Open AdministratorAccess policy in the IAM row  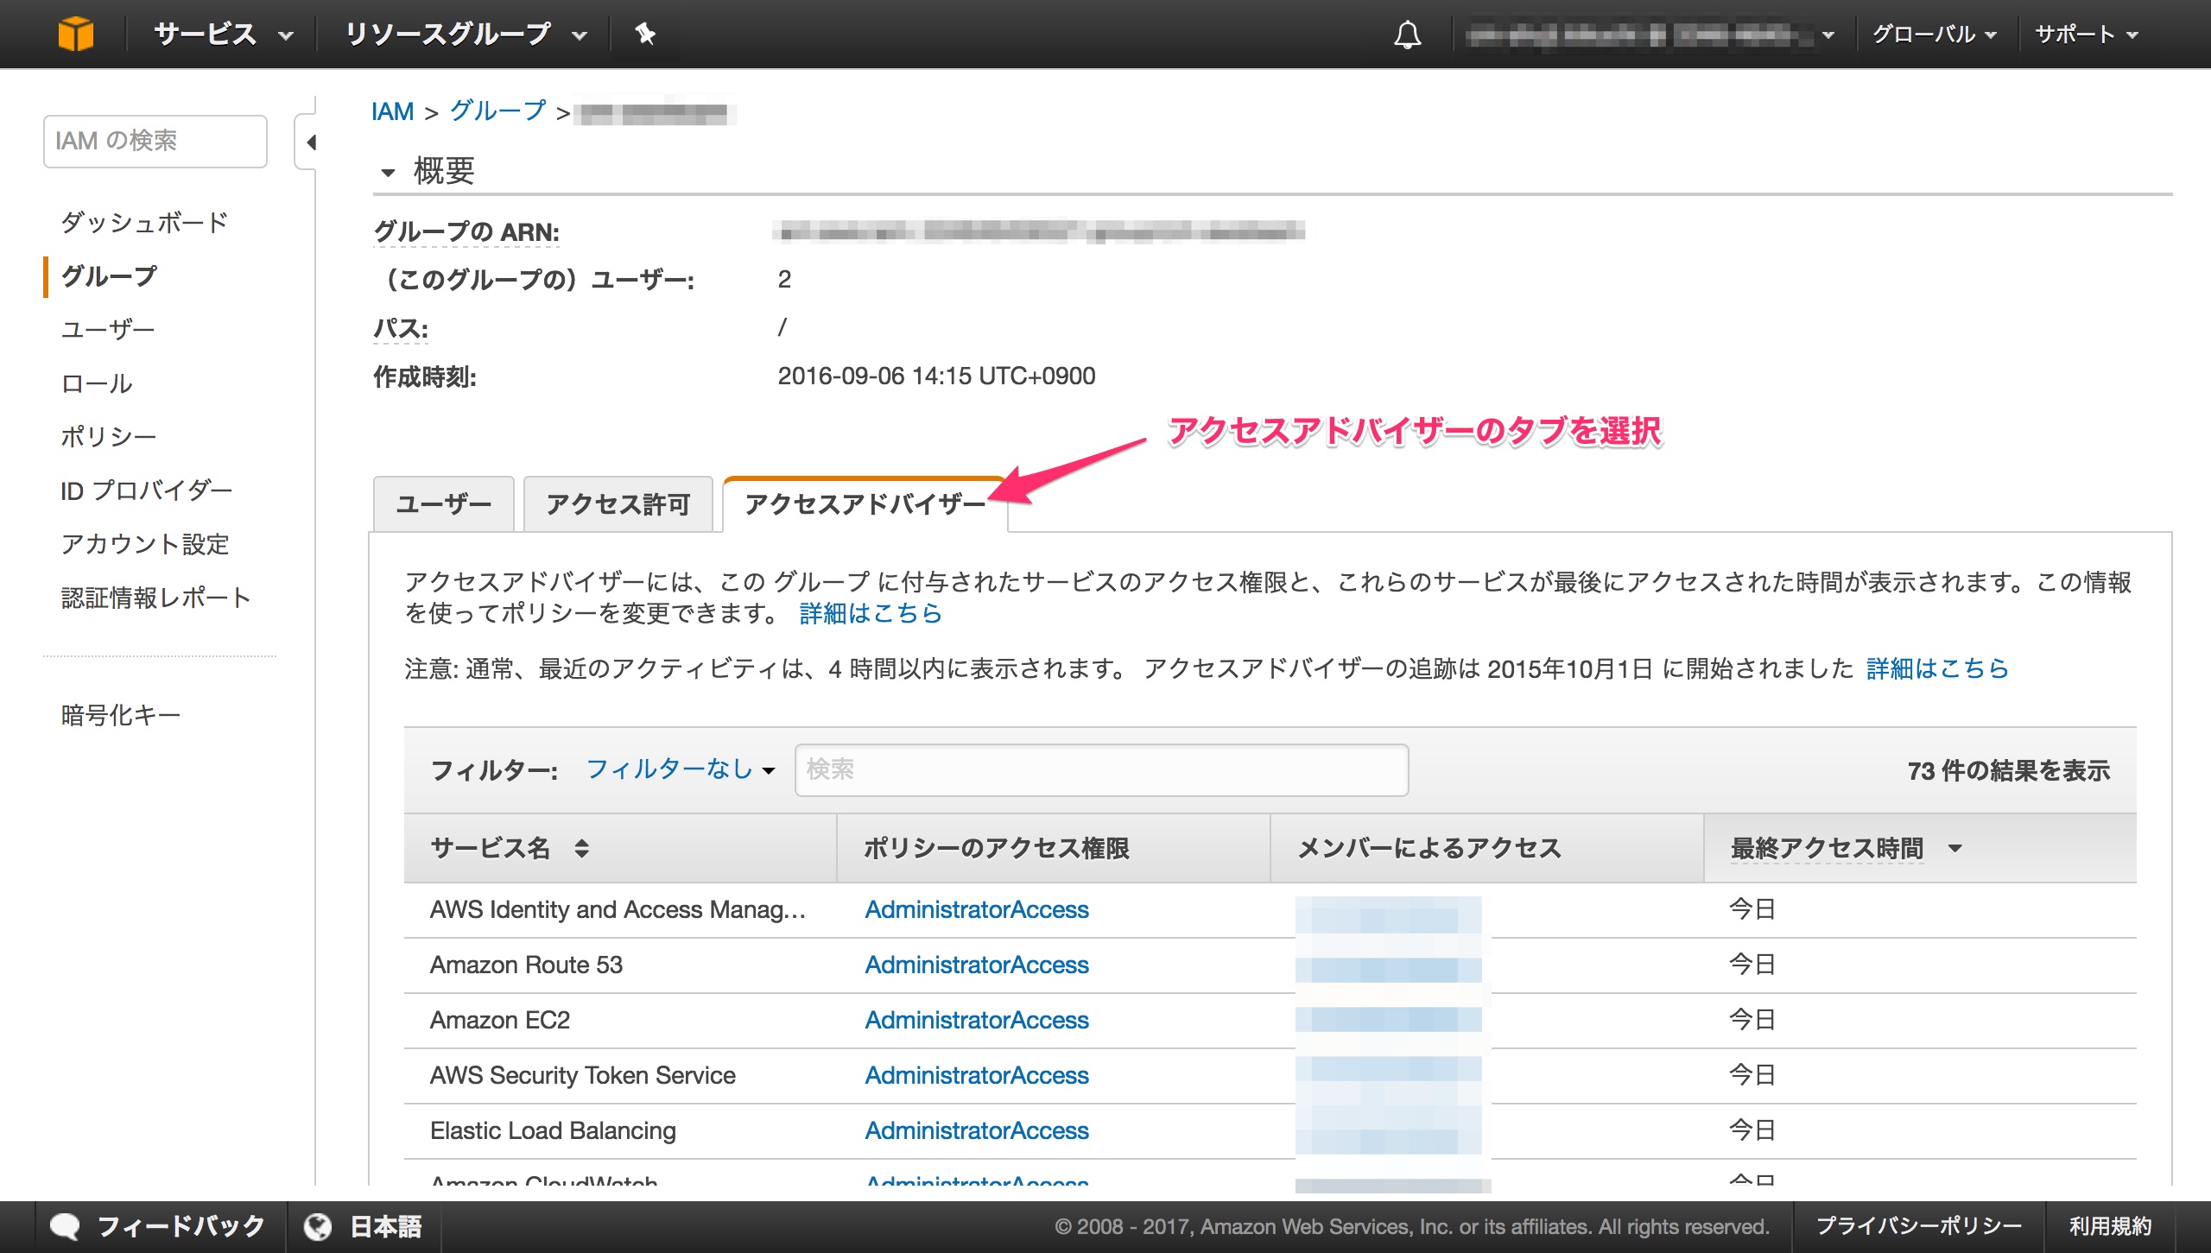pyautogui.click(x=977, y=909)
